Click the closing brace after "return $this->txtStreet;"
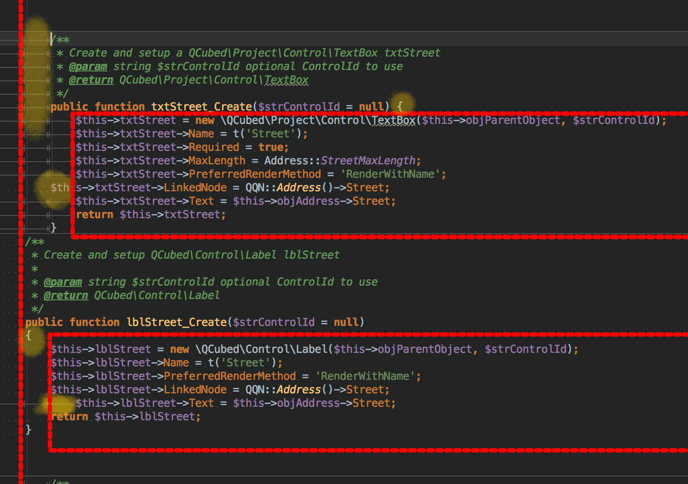 tap(54, 228)
